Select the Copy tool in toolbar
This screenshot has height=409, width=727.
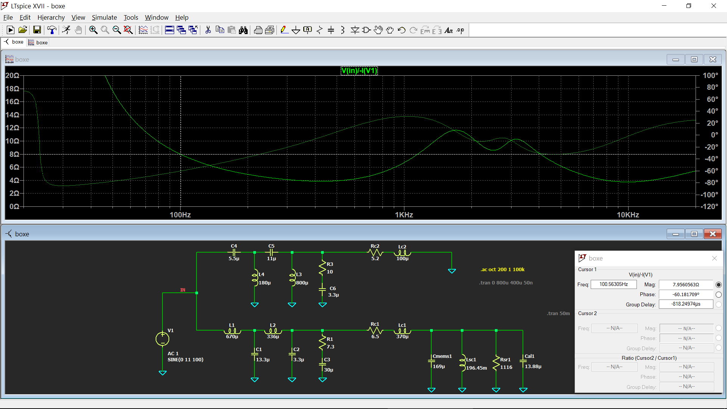(220, 30)
